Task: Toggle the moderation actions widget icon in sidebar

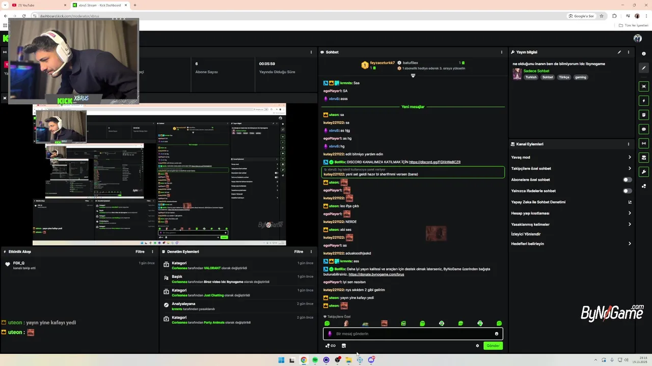Action: point(644,158)
